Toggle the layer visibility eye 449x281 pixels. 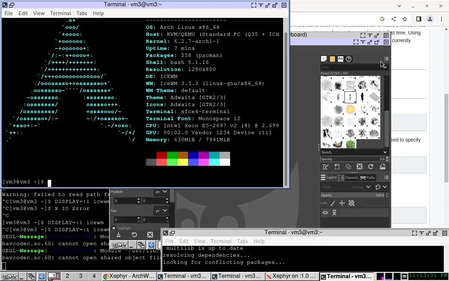(325, 213)
